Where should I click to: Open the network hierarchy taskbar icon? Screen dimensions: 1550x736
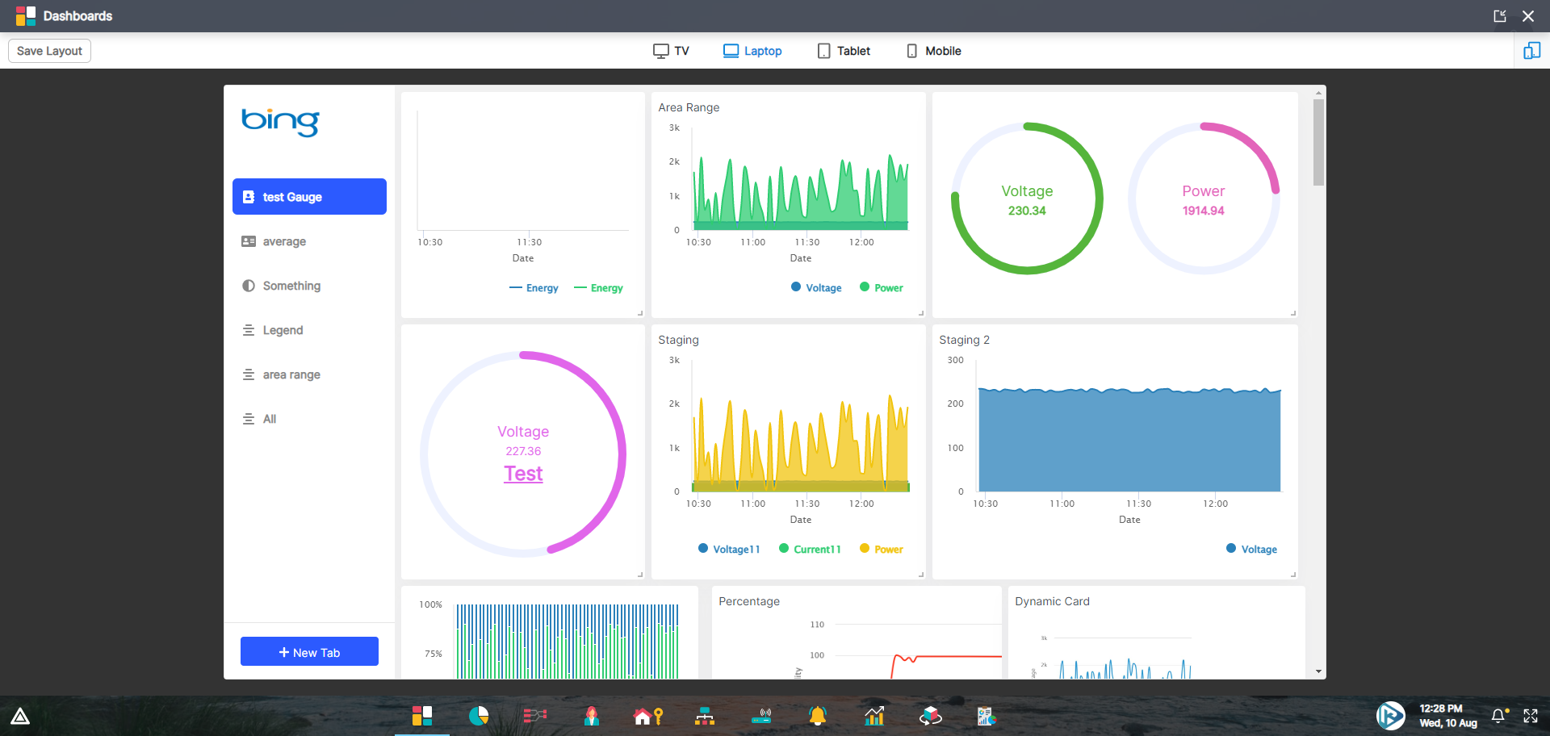tap(705, 716)
